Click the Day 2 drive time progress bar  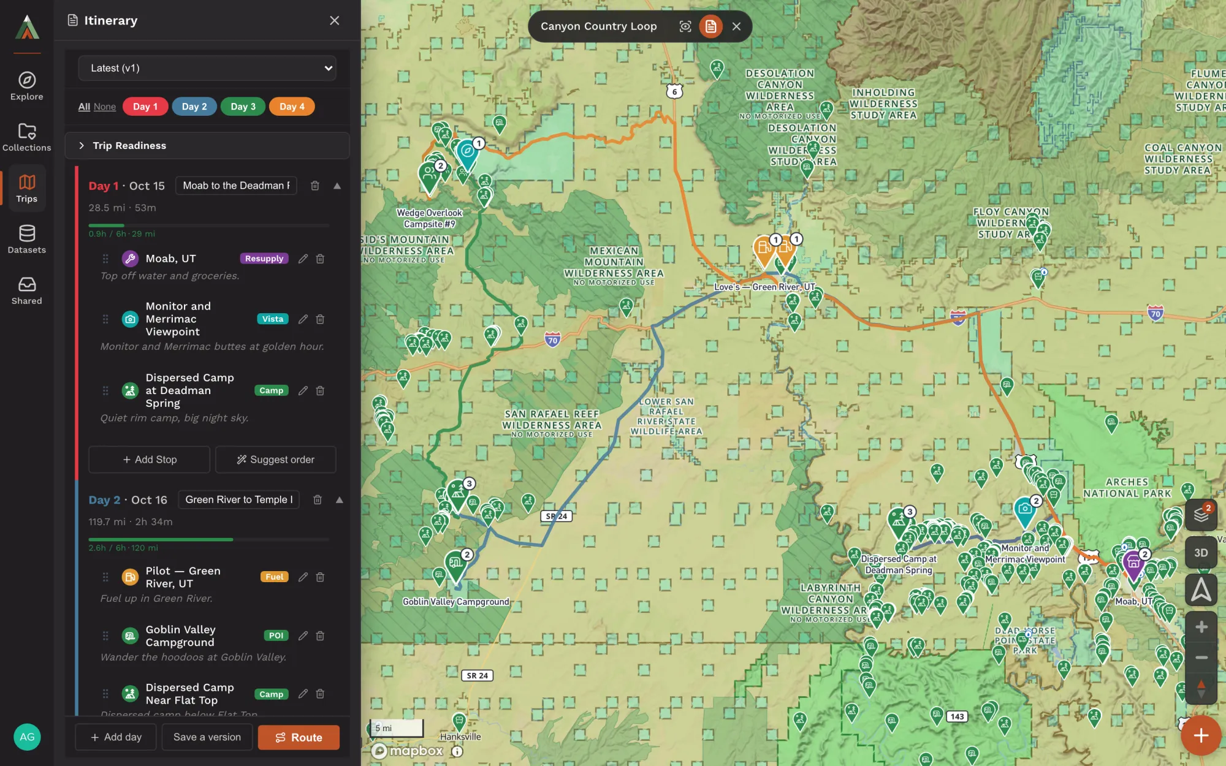[209, 539]
